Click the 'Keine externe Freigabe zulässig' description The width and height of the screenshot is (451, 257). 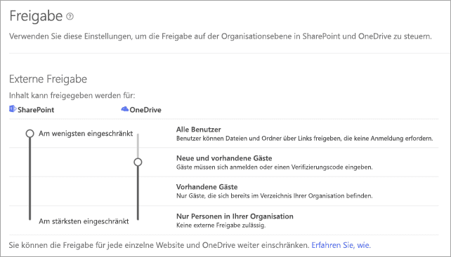221,225
